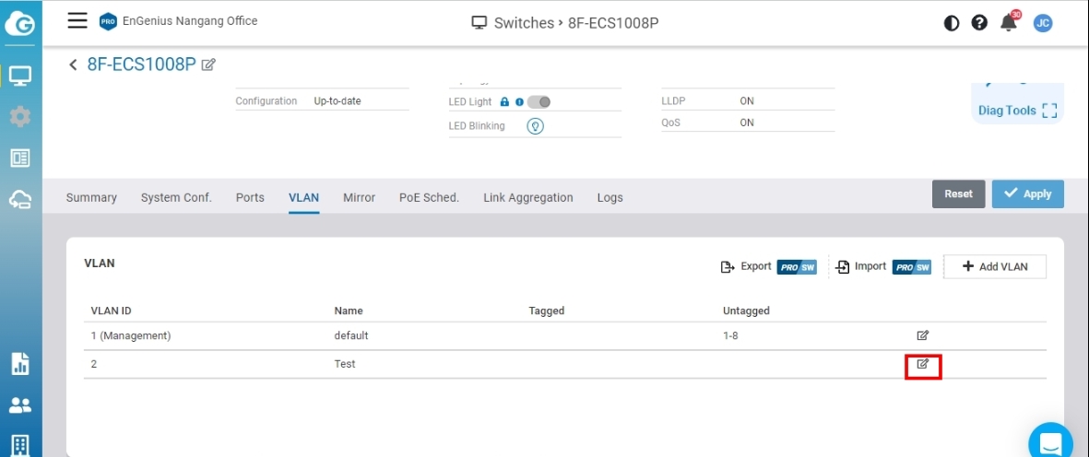Open the chat support bubble
This screenshot has width=1089, height=457.
click(1050, 444)
